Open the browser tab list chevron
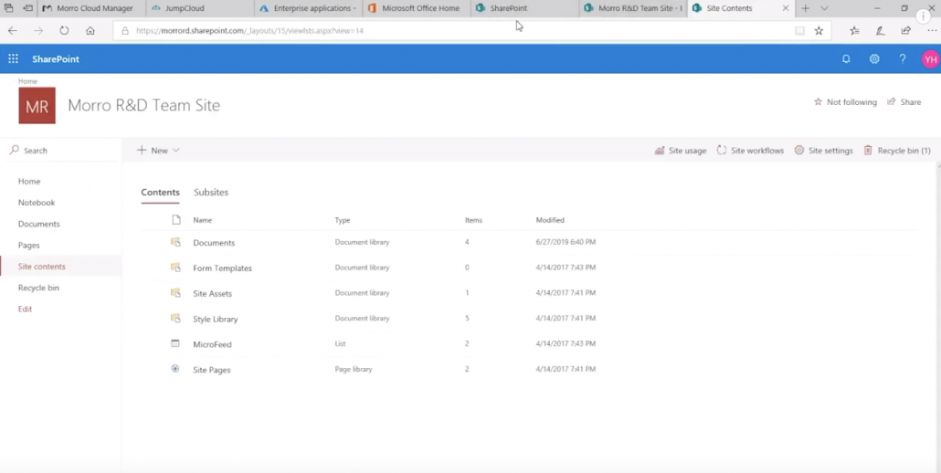The height and width of the screenshot is (473, 941). point(824,8)
